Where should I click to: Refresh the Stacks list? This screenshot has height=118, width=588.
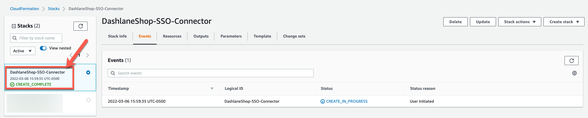80,26
